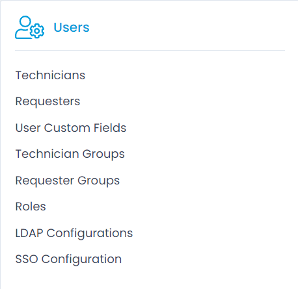298x289 pixels.
Task: Click the gear part of Users icon
Action: pos(37,31)
